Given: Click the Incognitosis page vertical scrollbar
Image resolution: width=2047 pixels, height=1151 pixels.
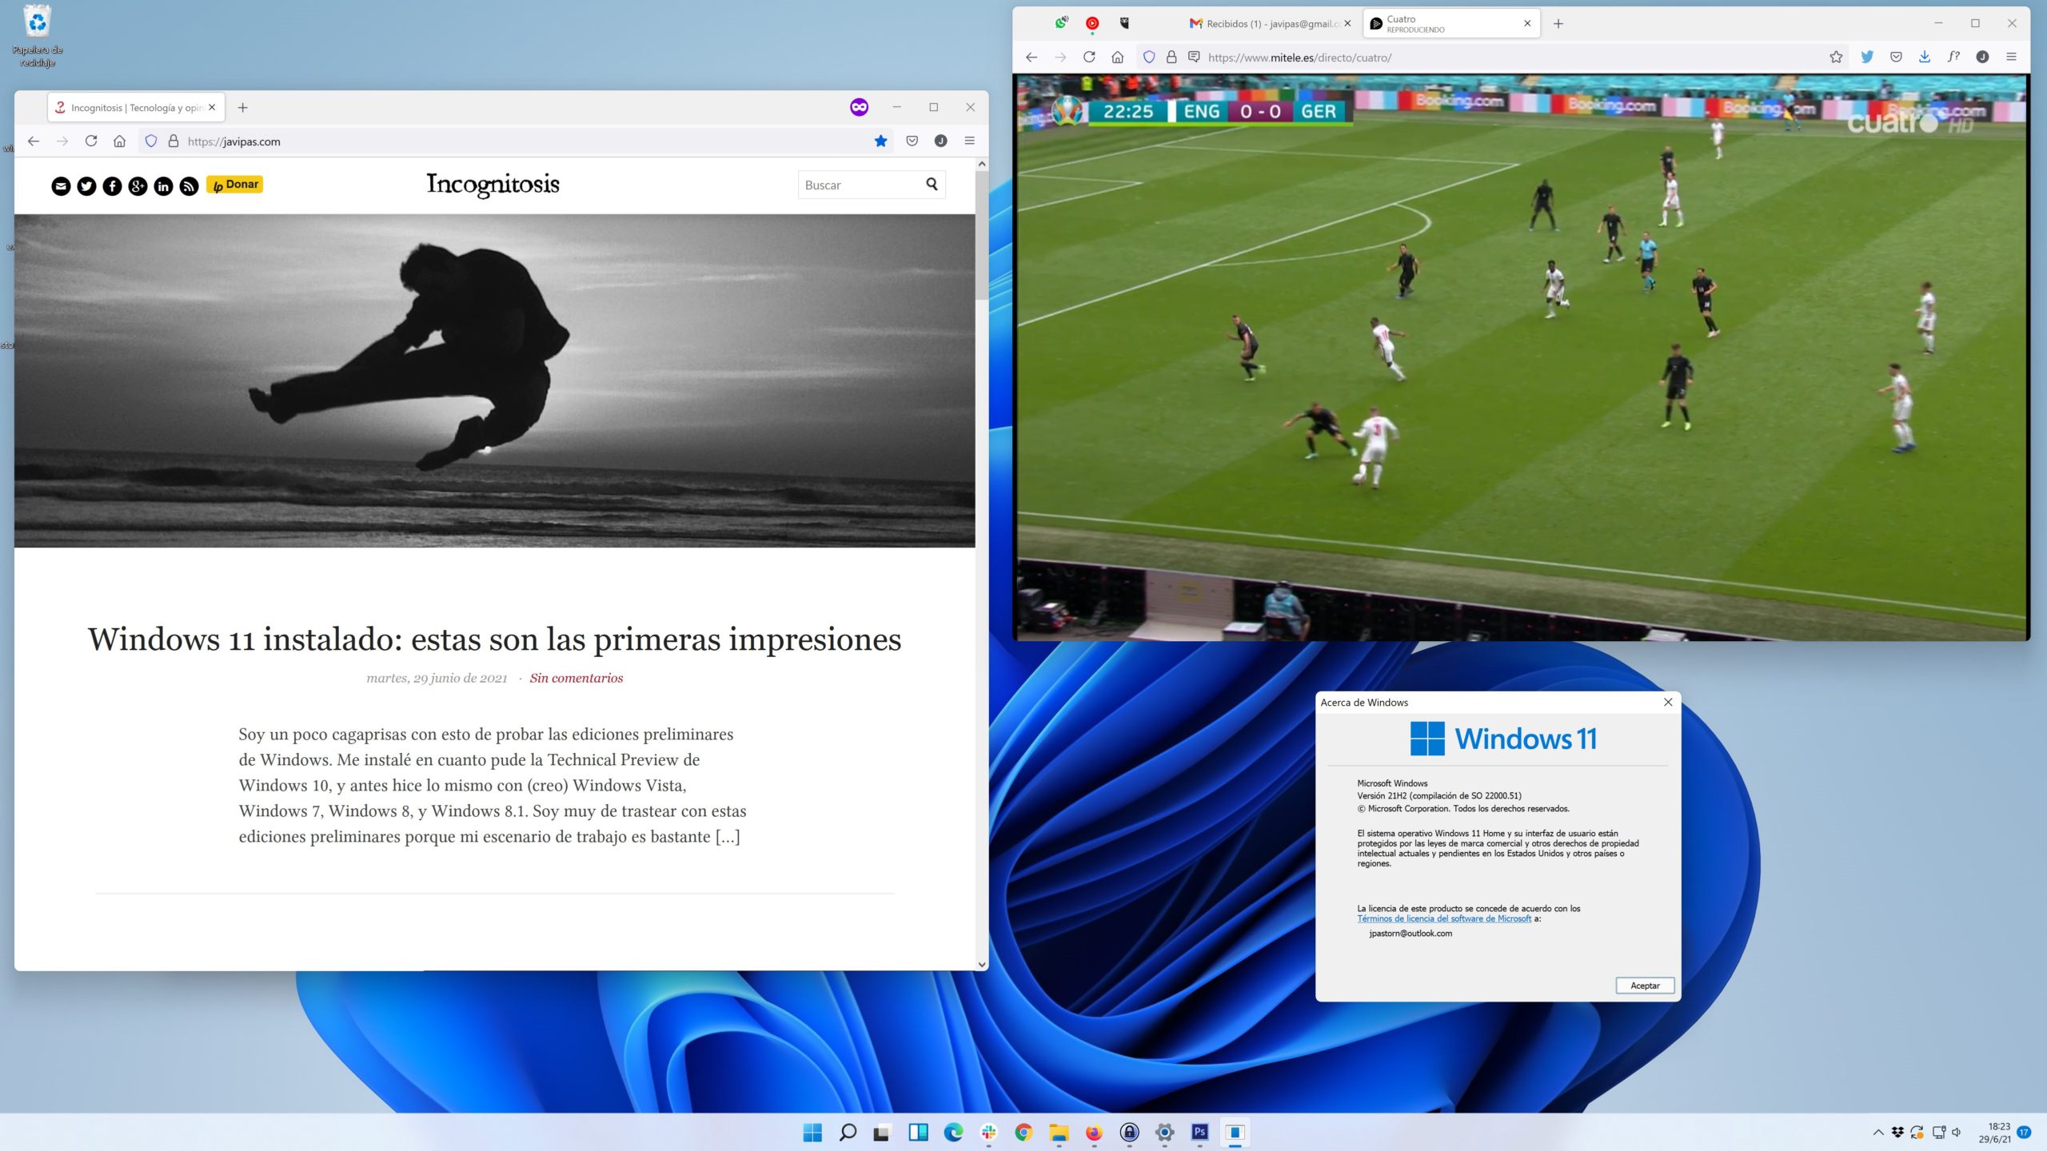Looking at the screenshot, I should tap(982, 236).
